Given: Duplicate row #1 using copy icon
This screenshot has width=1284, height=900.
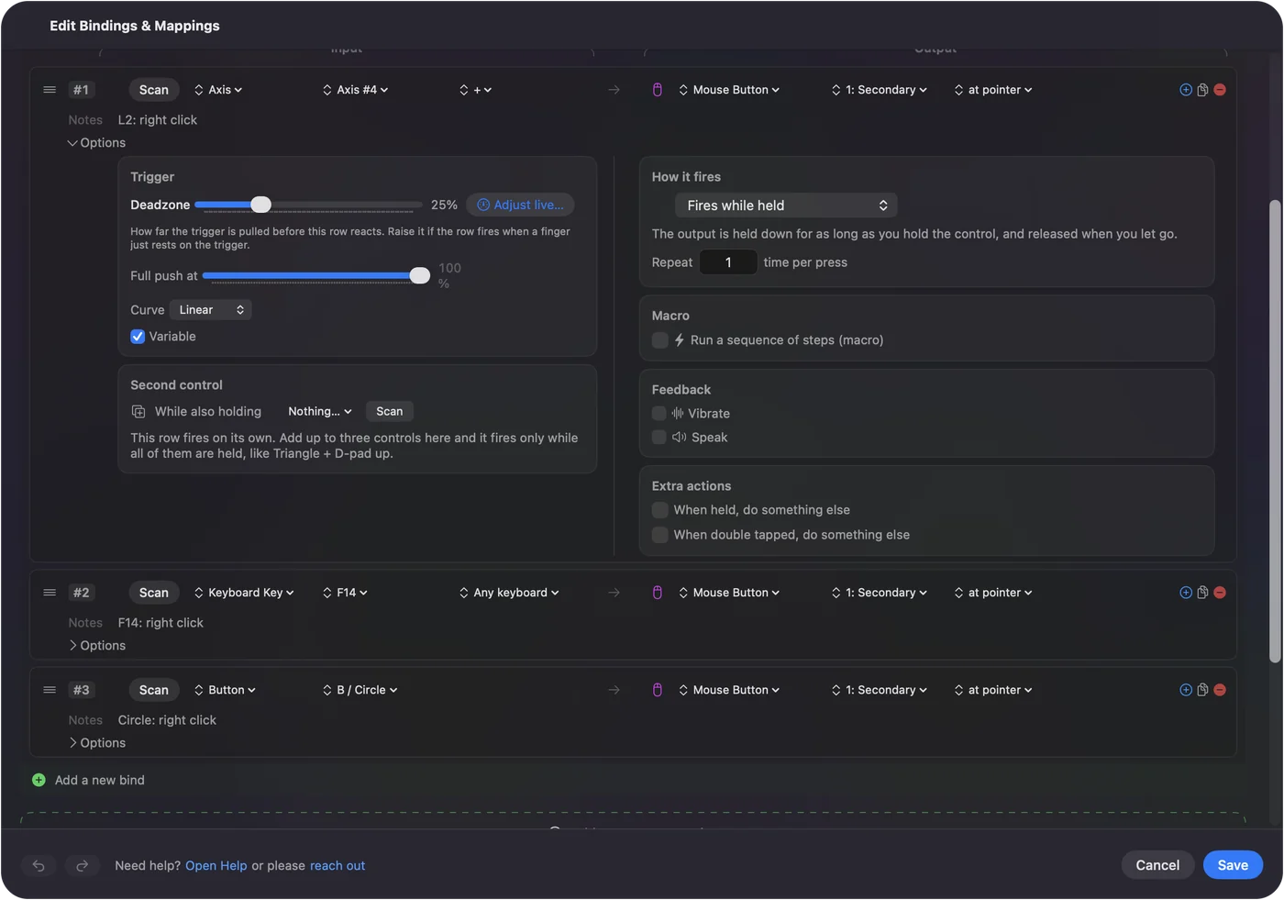Looking at the screenshot, I should pos(1202,90).
